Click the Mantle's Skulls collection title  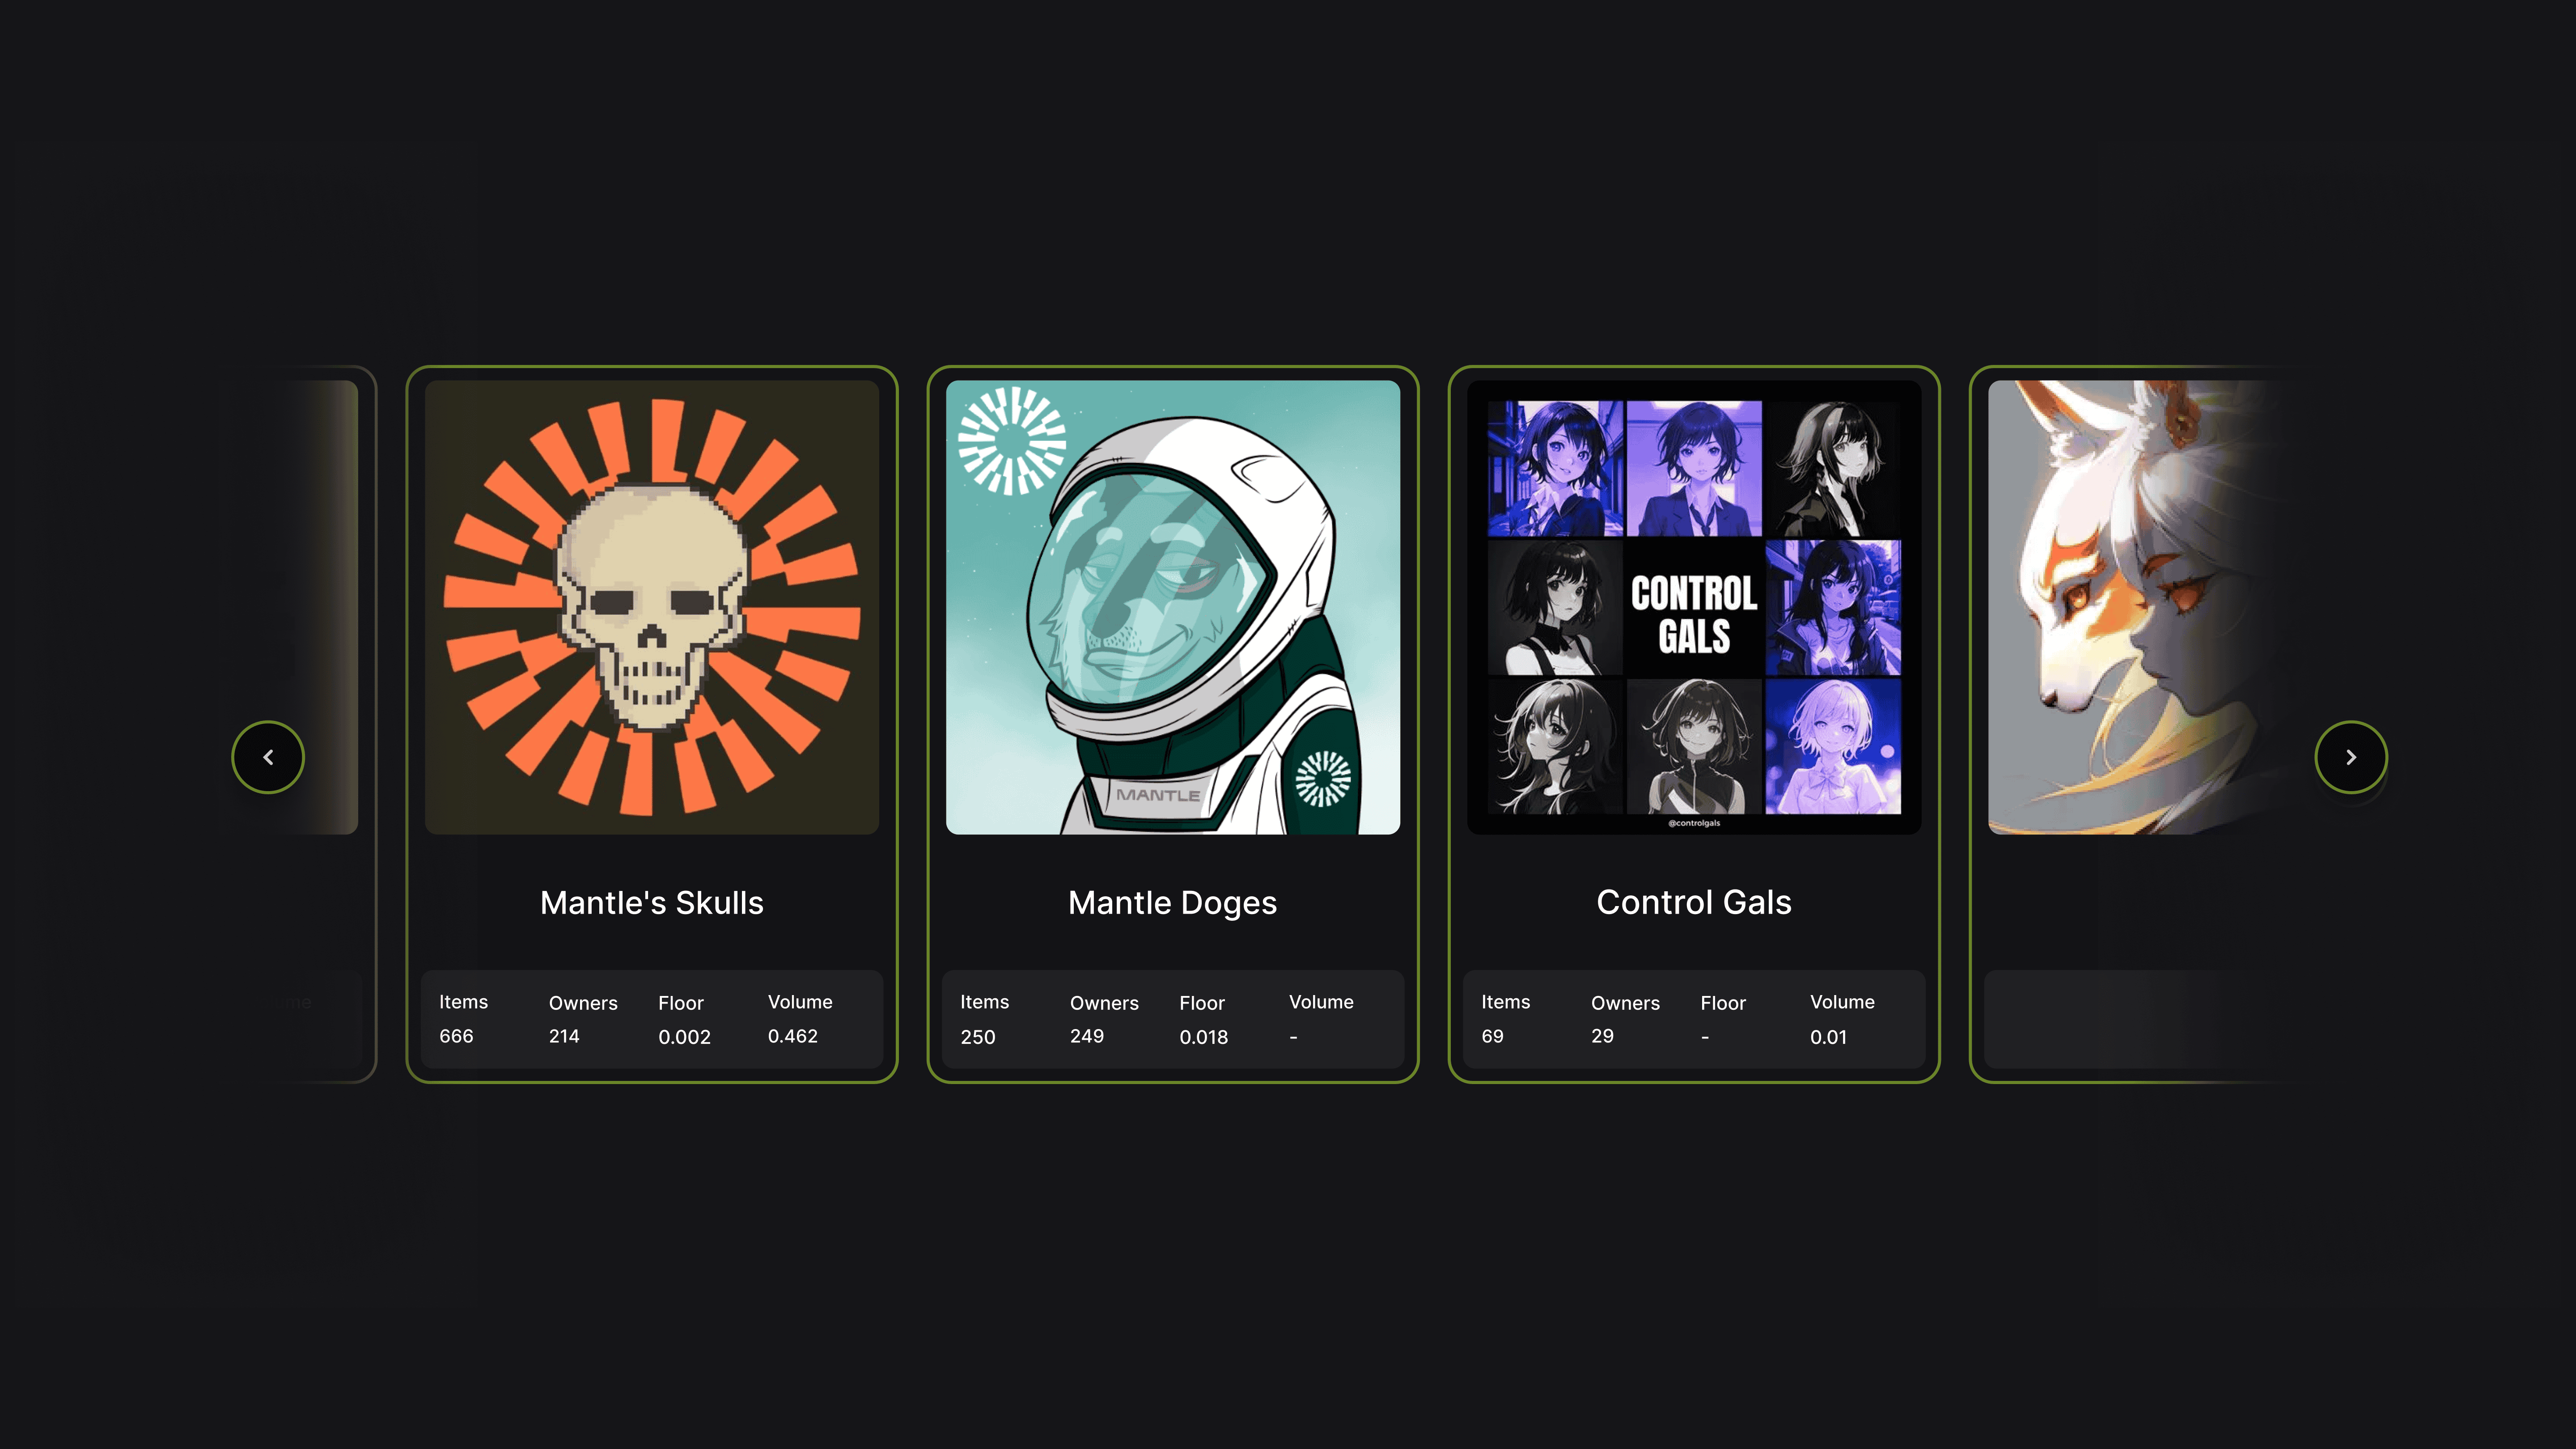652,902
